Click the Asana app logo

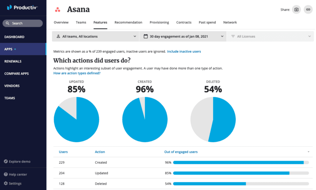[58, 10]
